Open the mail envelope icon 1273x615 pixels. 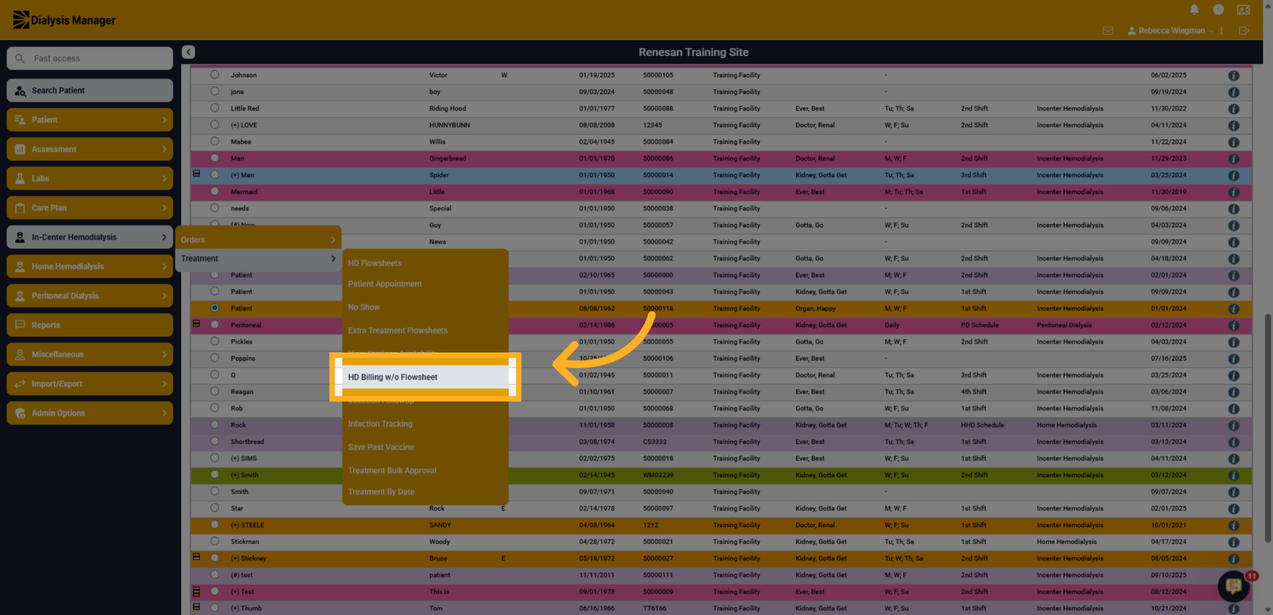pos(1108,31)
